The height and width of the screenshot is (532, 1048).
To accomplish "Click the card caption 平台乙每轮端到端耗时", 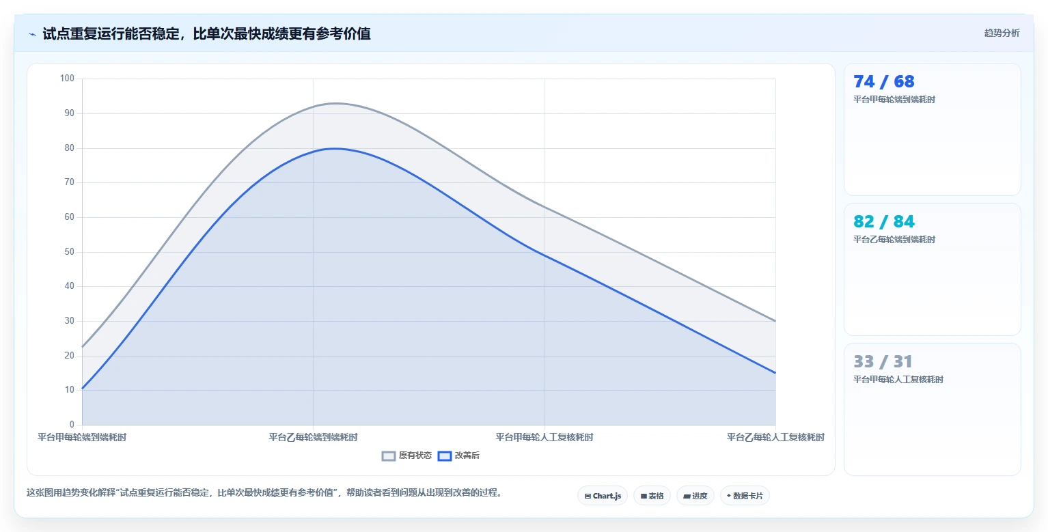I will [x=894, y=240].
